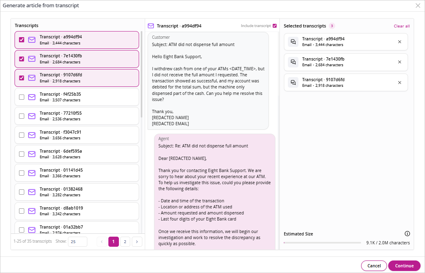425x273 pixels.
Task: Click 'Transcript · a994df94' preview title
Action: pos(179,26)
